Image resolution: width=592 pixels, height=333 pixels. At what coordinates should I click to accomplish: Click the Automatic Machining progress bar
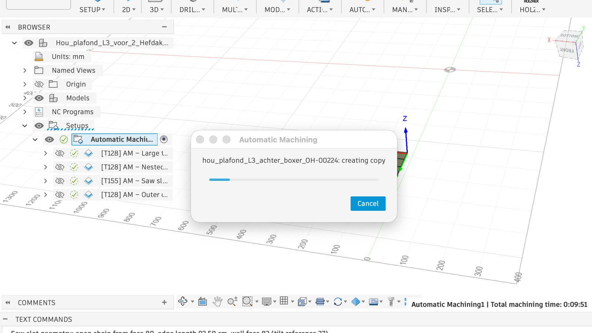[x=294, y=180]
